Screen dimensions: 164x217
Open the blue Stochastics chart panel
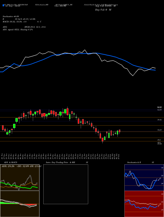(x=144, y=178)
